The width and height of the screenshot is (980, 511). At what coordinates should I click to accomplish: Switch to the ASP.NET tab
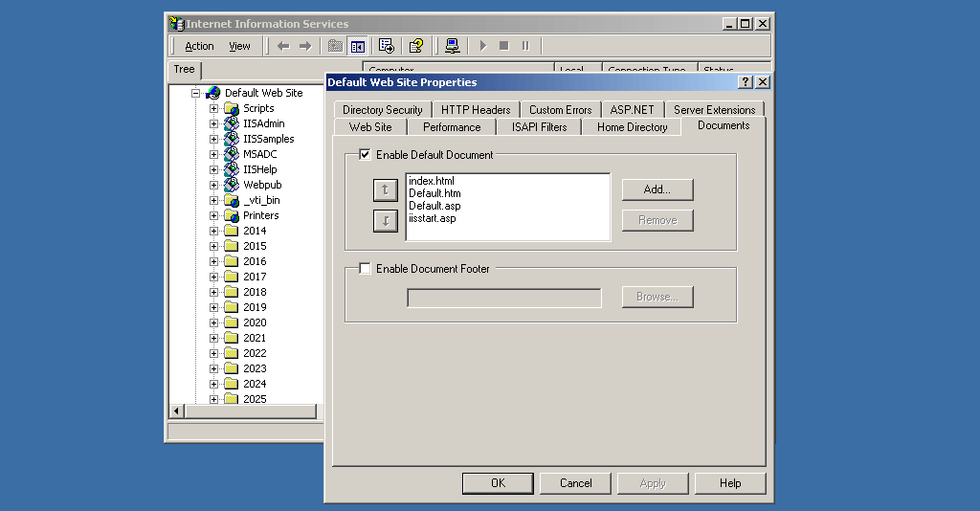(x=632, y=110)
